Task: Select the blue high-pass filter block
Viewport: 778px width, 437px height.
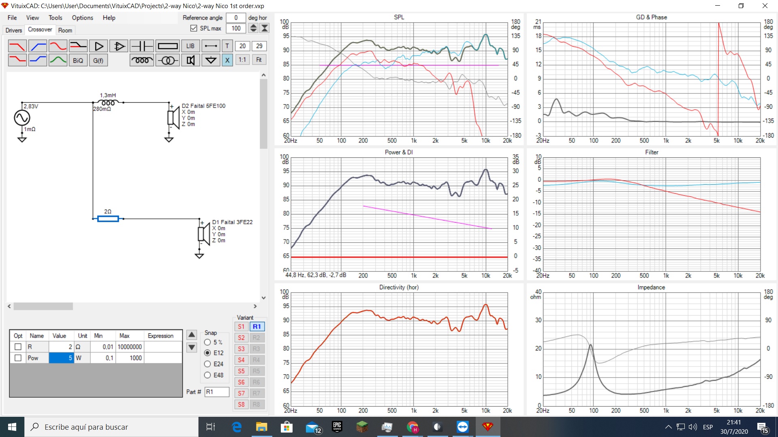Action: pyautogui.click(x=38, y=46)
